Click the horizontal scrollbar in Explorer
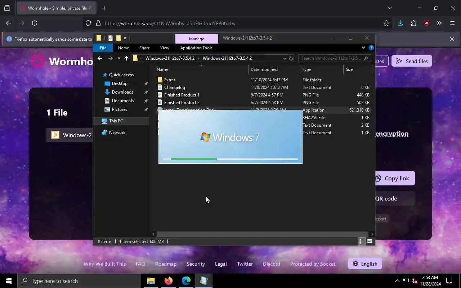The image size is (461, 288). (263, 234)
